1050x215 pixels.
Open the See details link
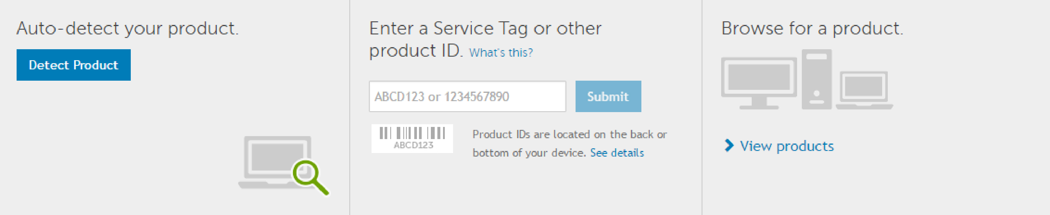617,153
